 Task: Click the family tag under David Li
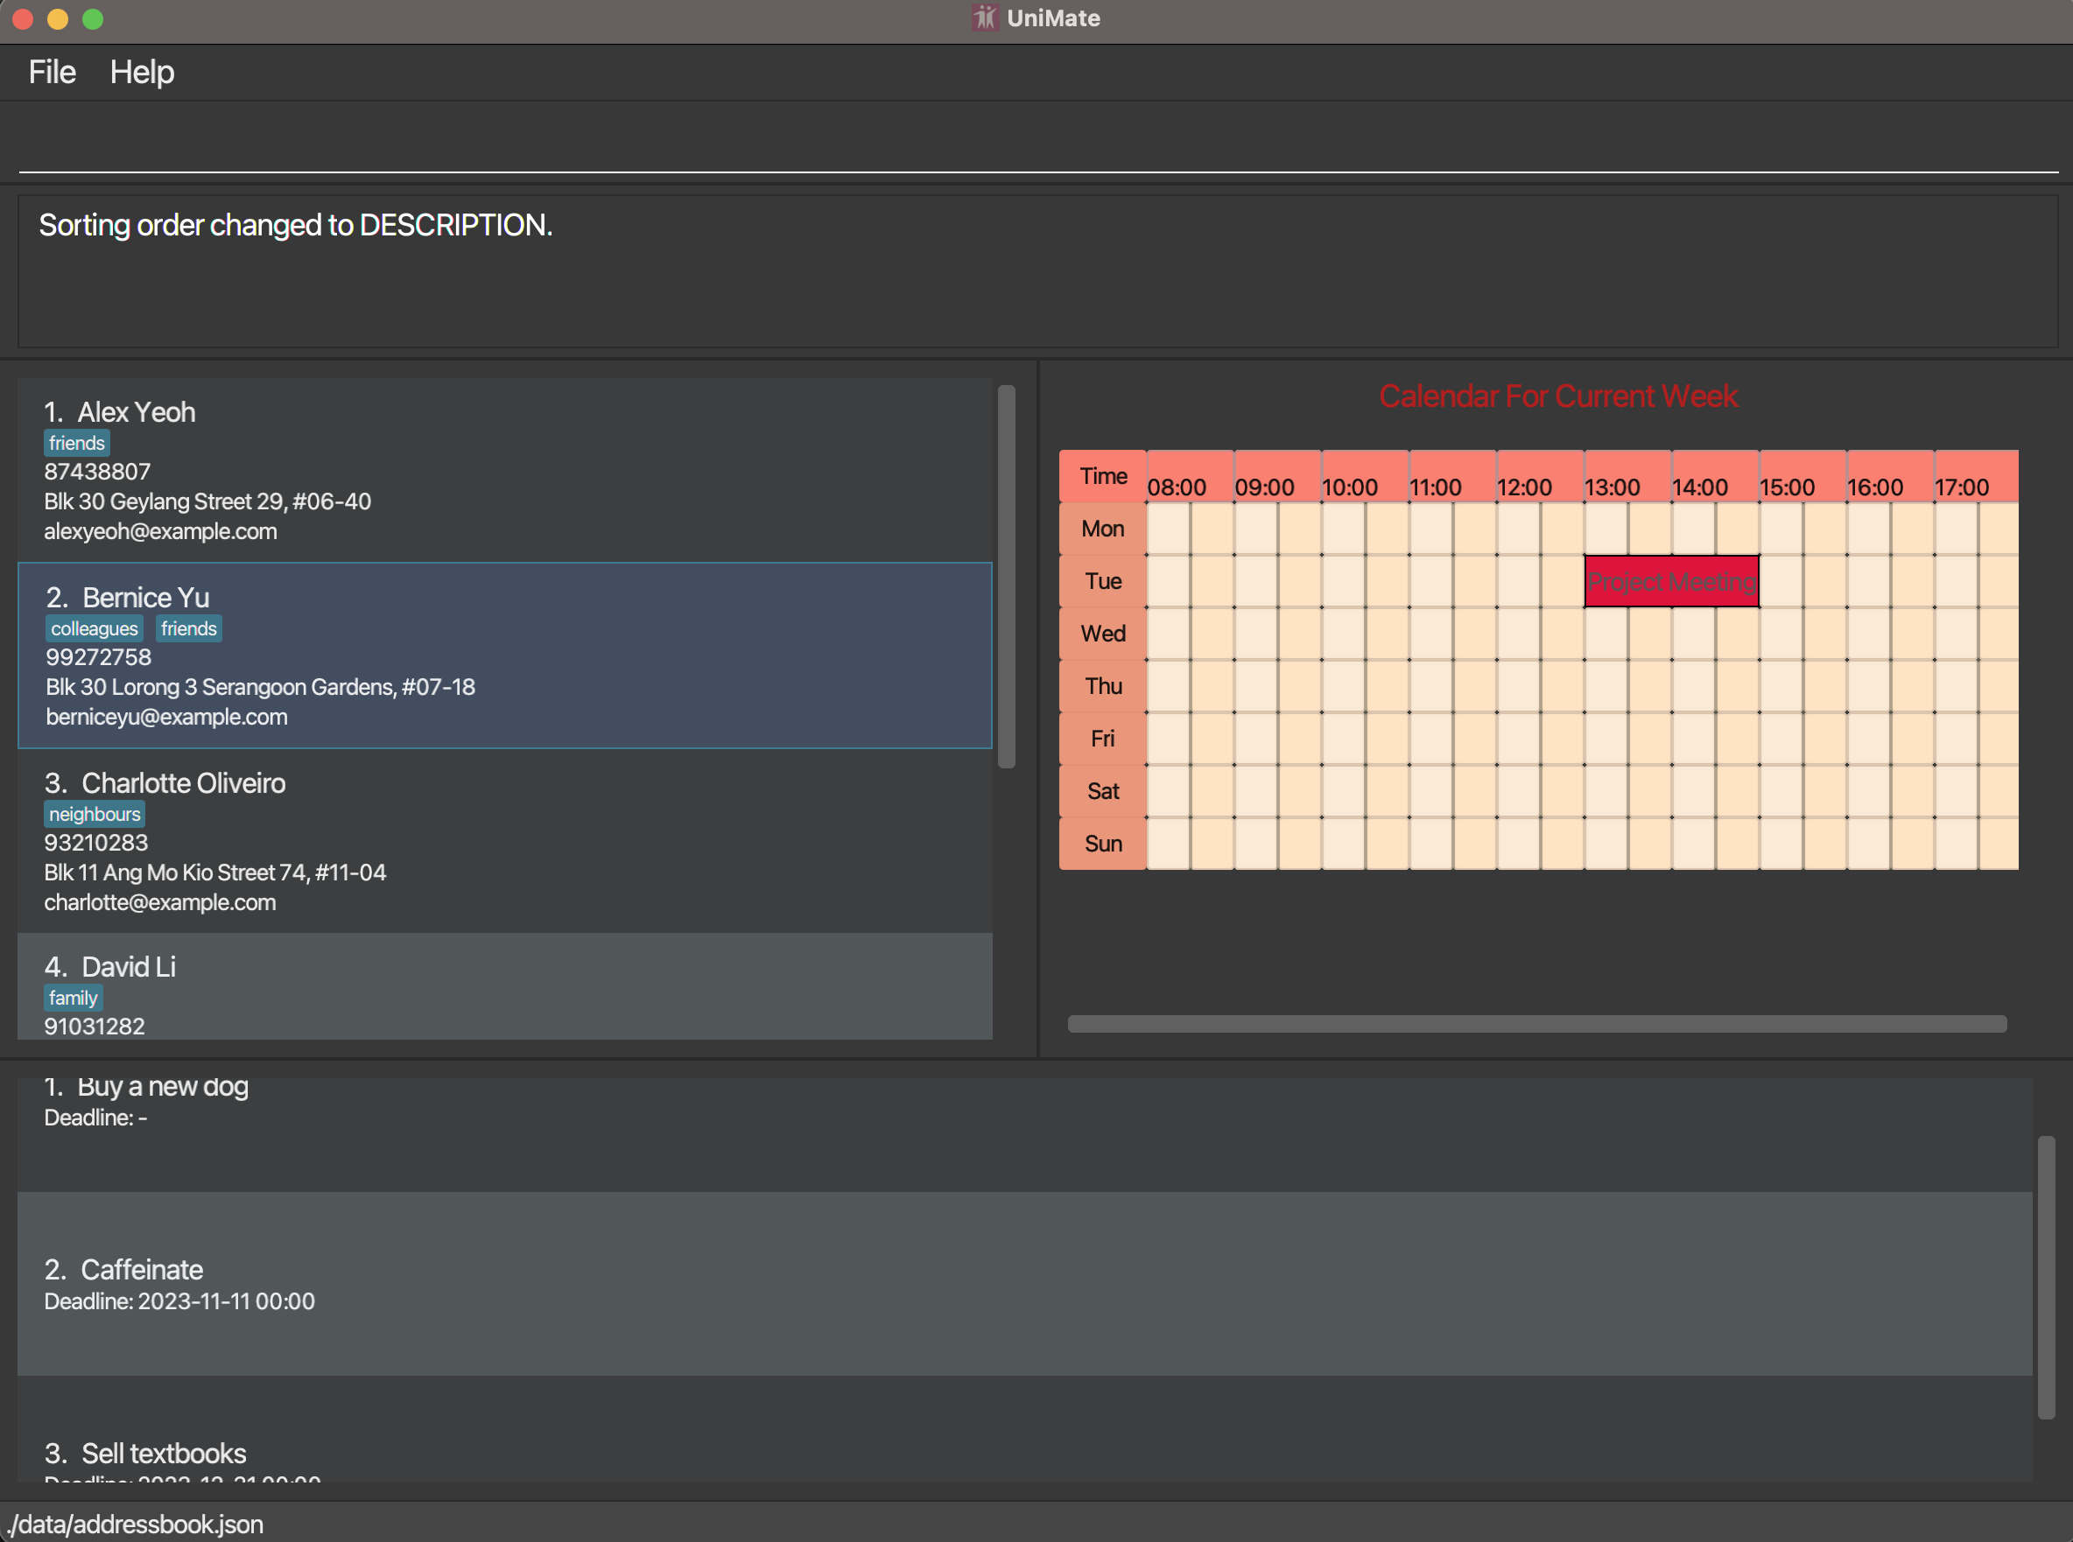click(x=73, y=998)
